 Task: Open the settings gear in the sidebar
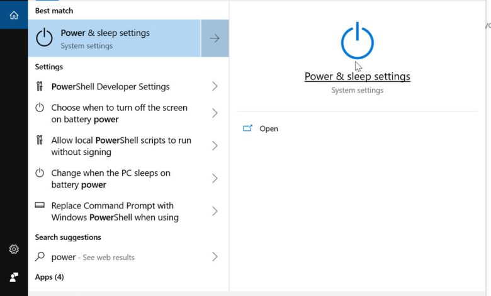(x=14, y=249)
